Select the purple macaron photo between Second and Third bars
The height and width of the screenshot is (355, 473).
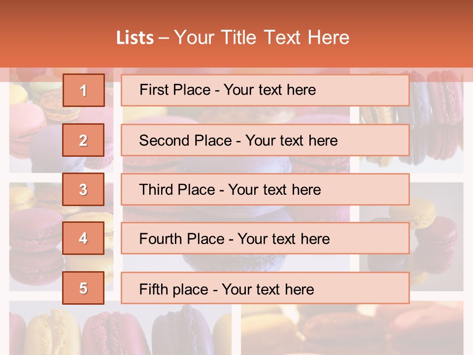(236, 165)
